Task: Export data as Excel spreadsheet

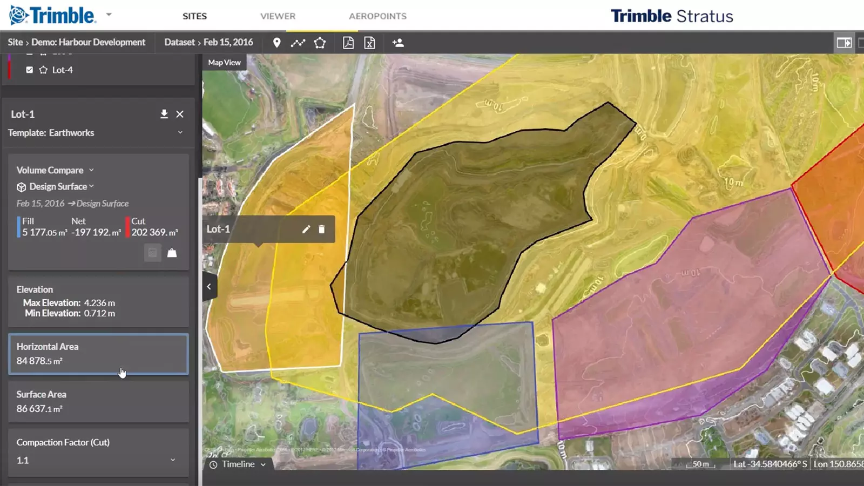Action: click(369, 43)
